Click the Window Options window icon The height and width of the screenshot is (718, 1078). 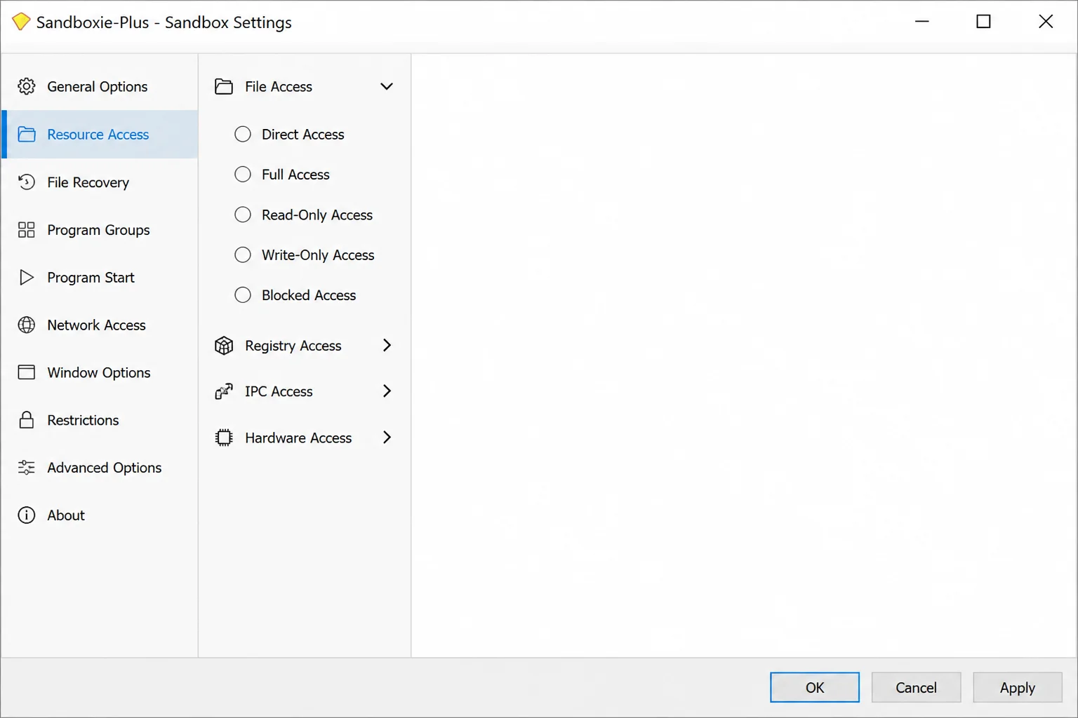(x=27, y=372)
